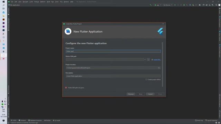Open the Refactor menu
Screen dimensions: 221x124
pos(43,2)
